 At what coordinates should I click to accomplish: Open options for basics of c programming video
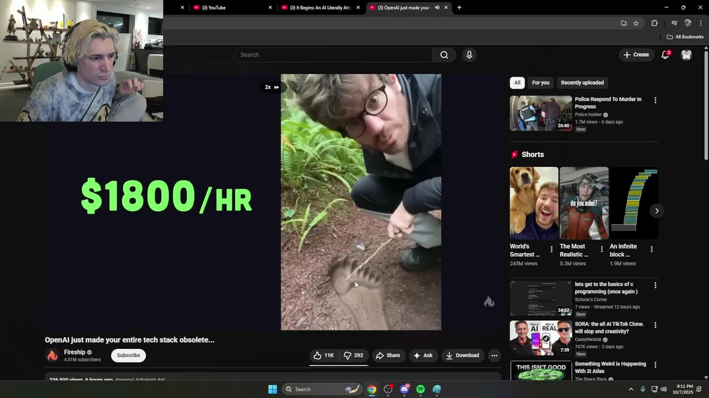point(655,285)
